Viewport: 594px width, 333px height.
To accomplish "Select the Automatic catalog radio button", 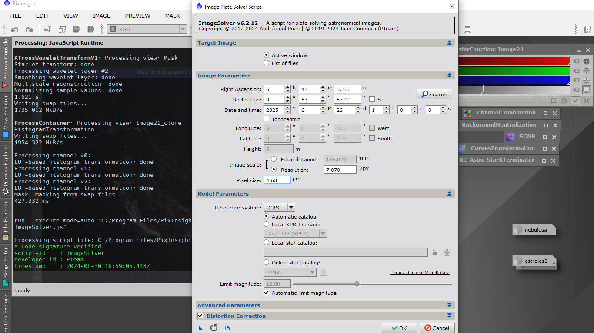I will 267,216.
